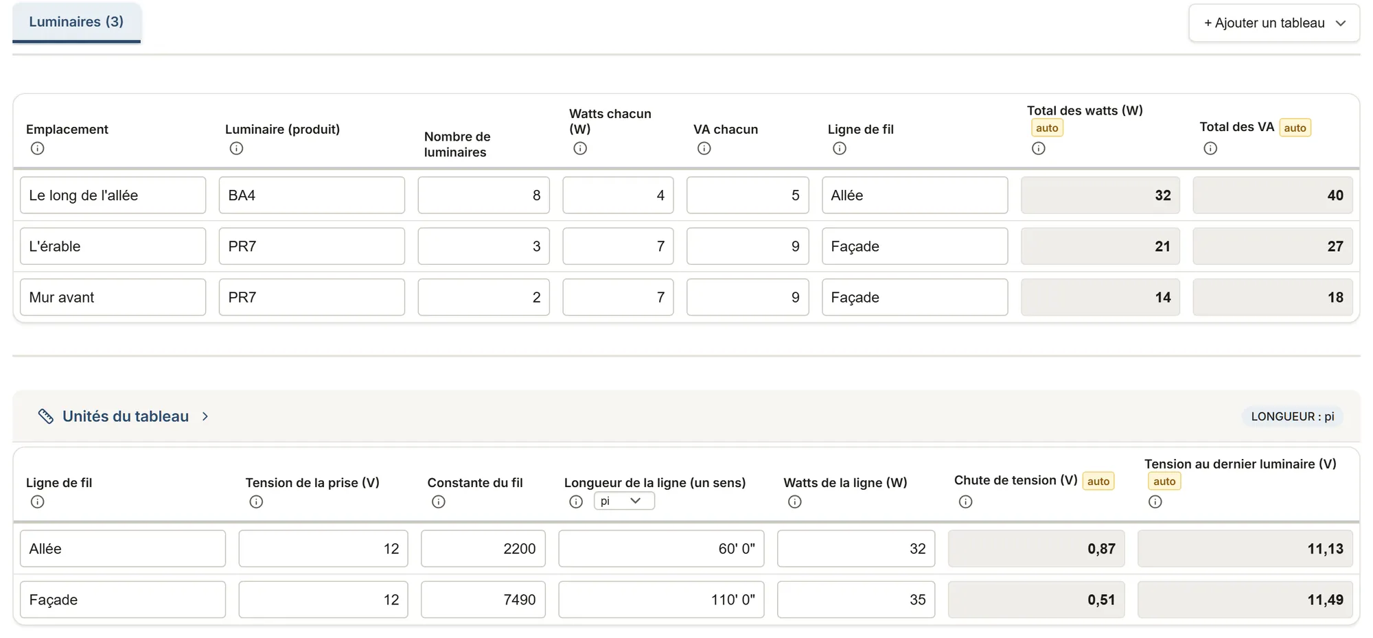1373x638 pixels.
Task: Click the line length field showing 110' 0"
Action: 661,600
